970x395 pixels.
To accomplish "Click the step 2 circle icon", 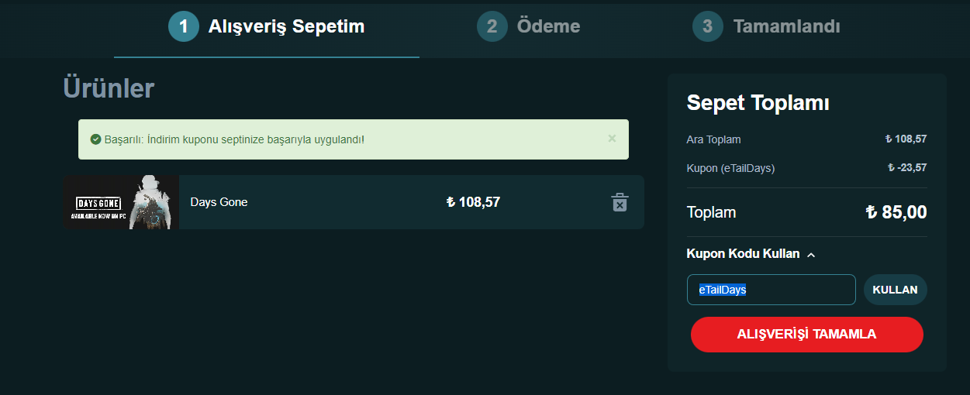I will pos(492,26).
